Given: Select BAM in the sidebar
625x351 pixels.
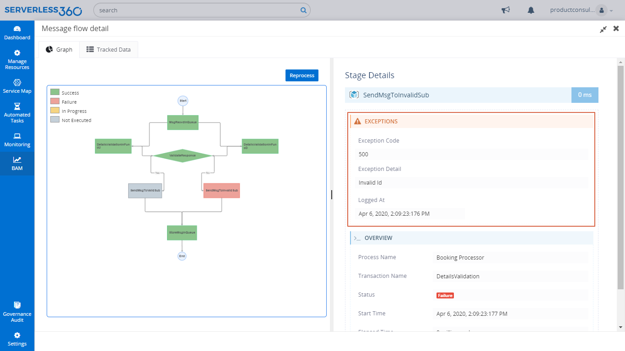Looking at the screenshot, I should tap(17, 164).
